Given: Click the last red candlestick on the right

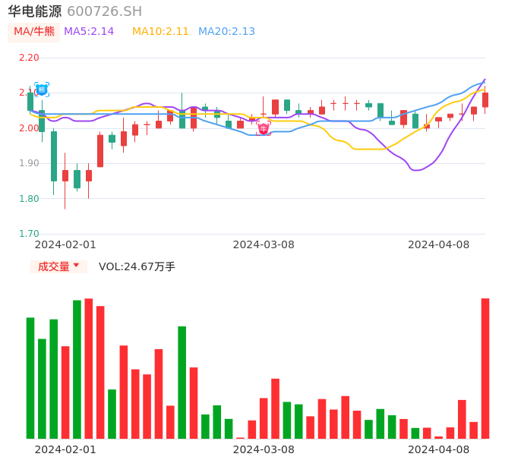Looking at the screenshot, I should click(x=485, y=99).
